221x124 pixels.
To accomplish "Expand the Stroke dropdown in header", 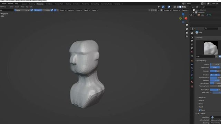I will tap(79, 10).
